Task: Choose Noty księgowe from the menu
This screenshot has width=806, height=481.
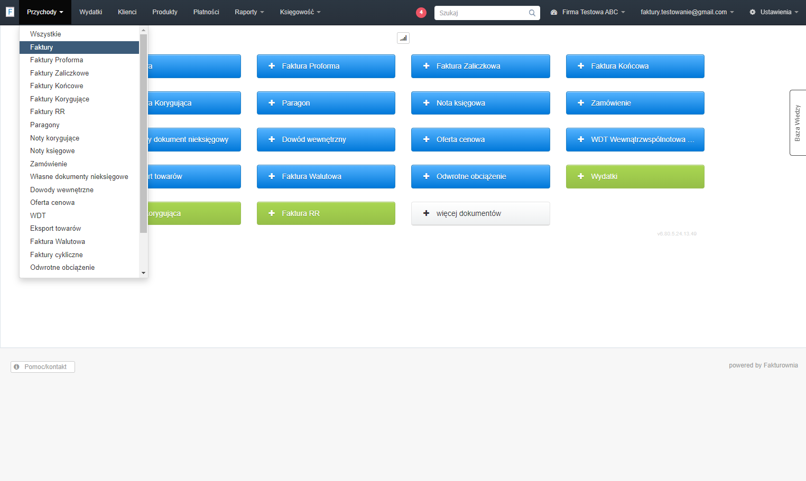Action: pyautogui.click(x=79, y=150)
